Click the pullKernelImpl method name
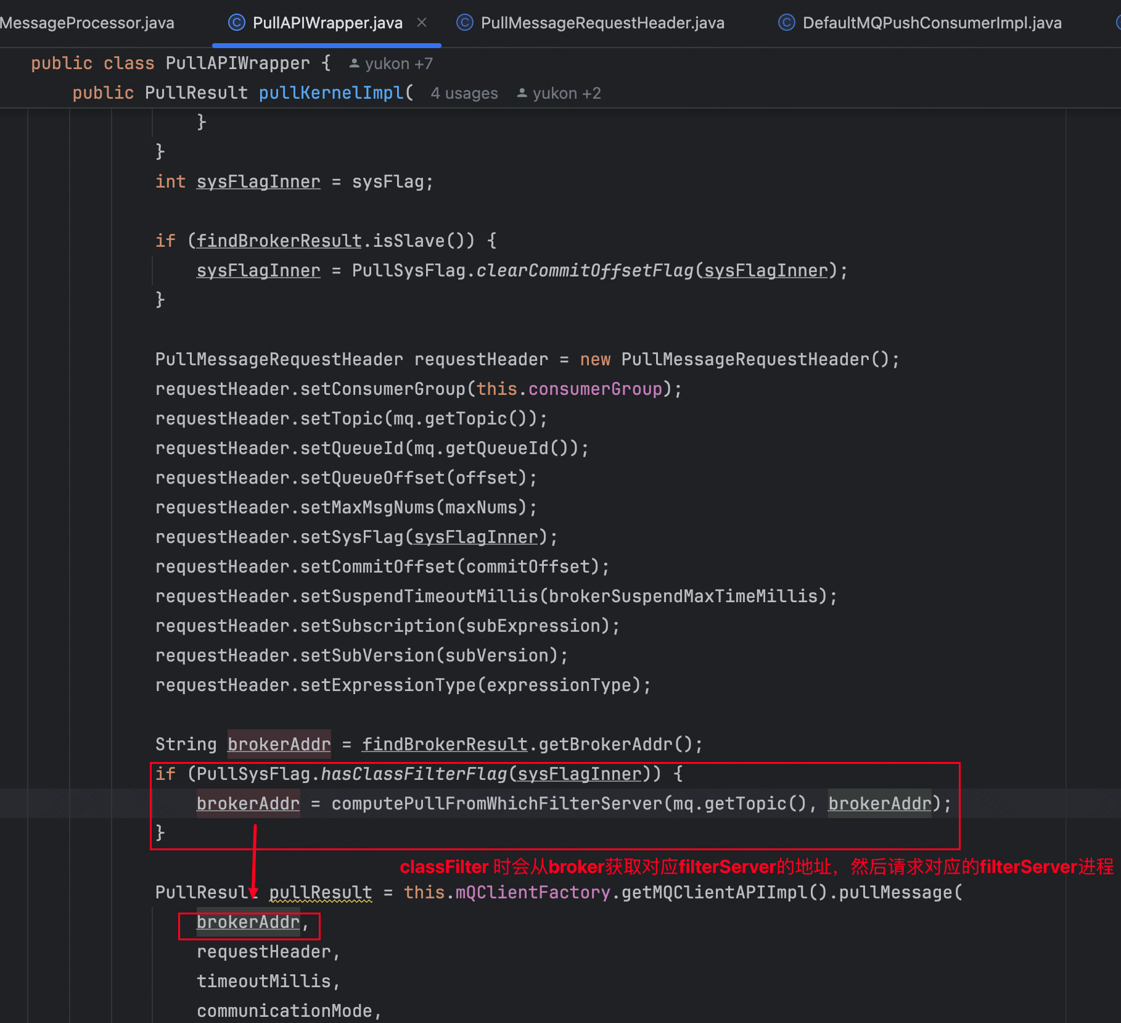1121x1023 pixels. (331, 93)
